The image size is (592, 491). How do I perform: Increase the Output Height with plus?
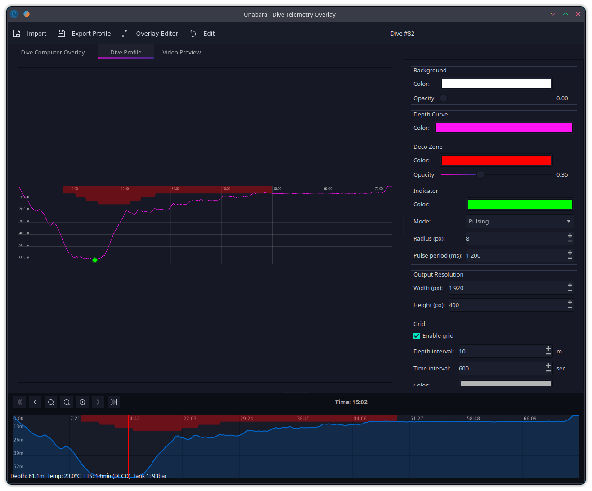570,302
